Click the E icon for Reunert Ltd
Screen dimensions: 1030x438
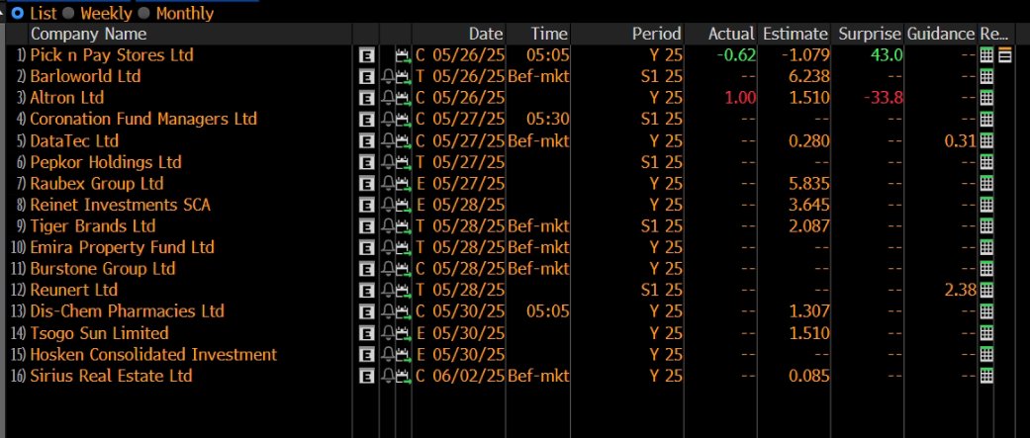[x=366, y=291]
